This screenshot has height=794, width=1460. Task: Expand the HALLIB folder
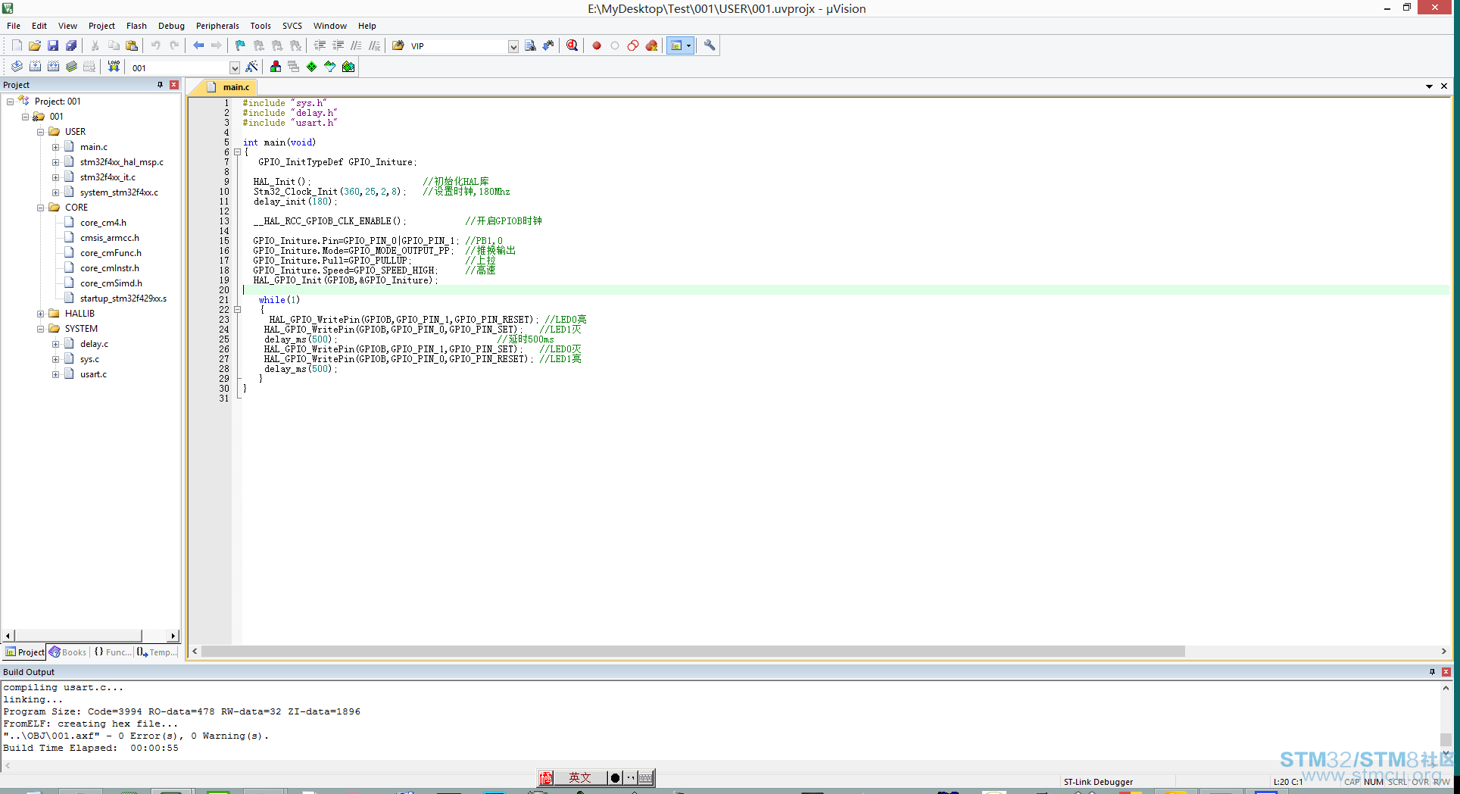click(x=41, y=314)
